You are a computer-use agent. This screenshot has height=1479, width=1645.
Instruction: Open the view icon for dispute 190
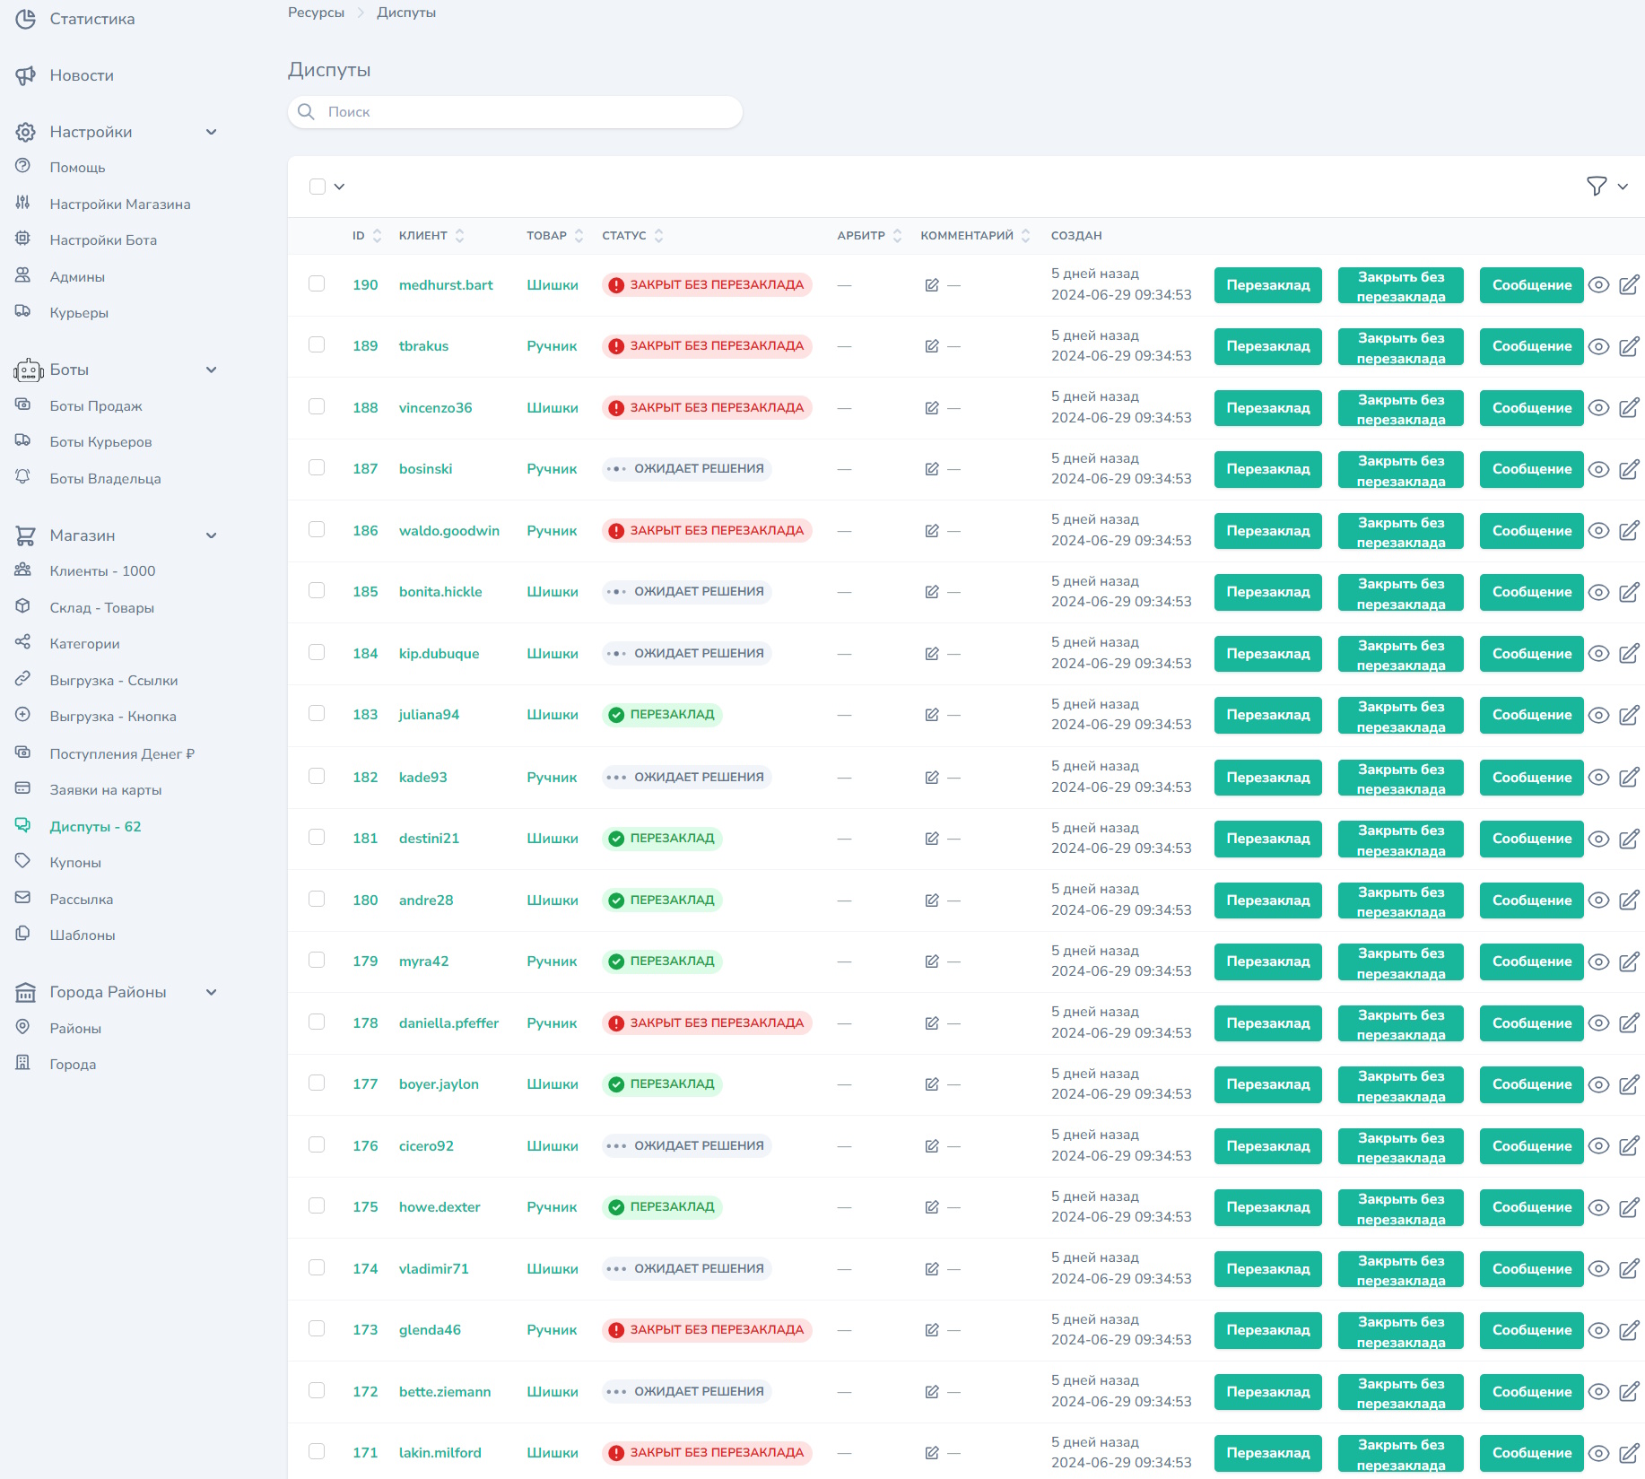[x=1598, y=285]
